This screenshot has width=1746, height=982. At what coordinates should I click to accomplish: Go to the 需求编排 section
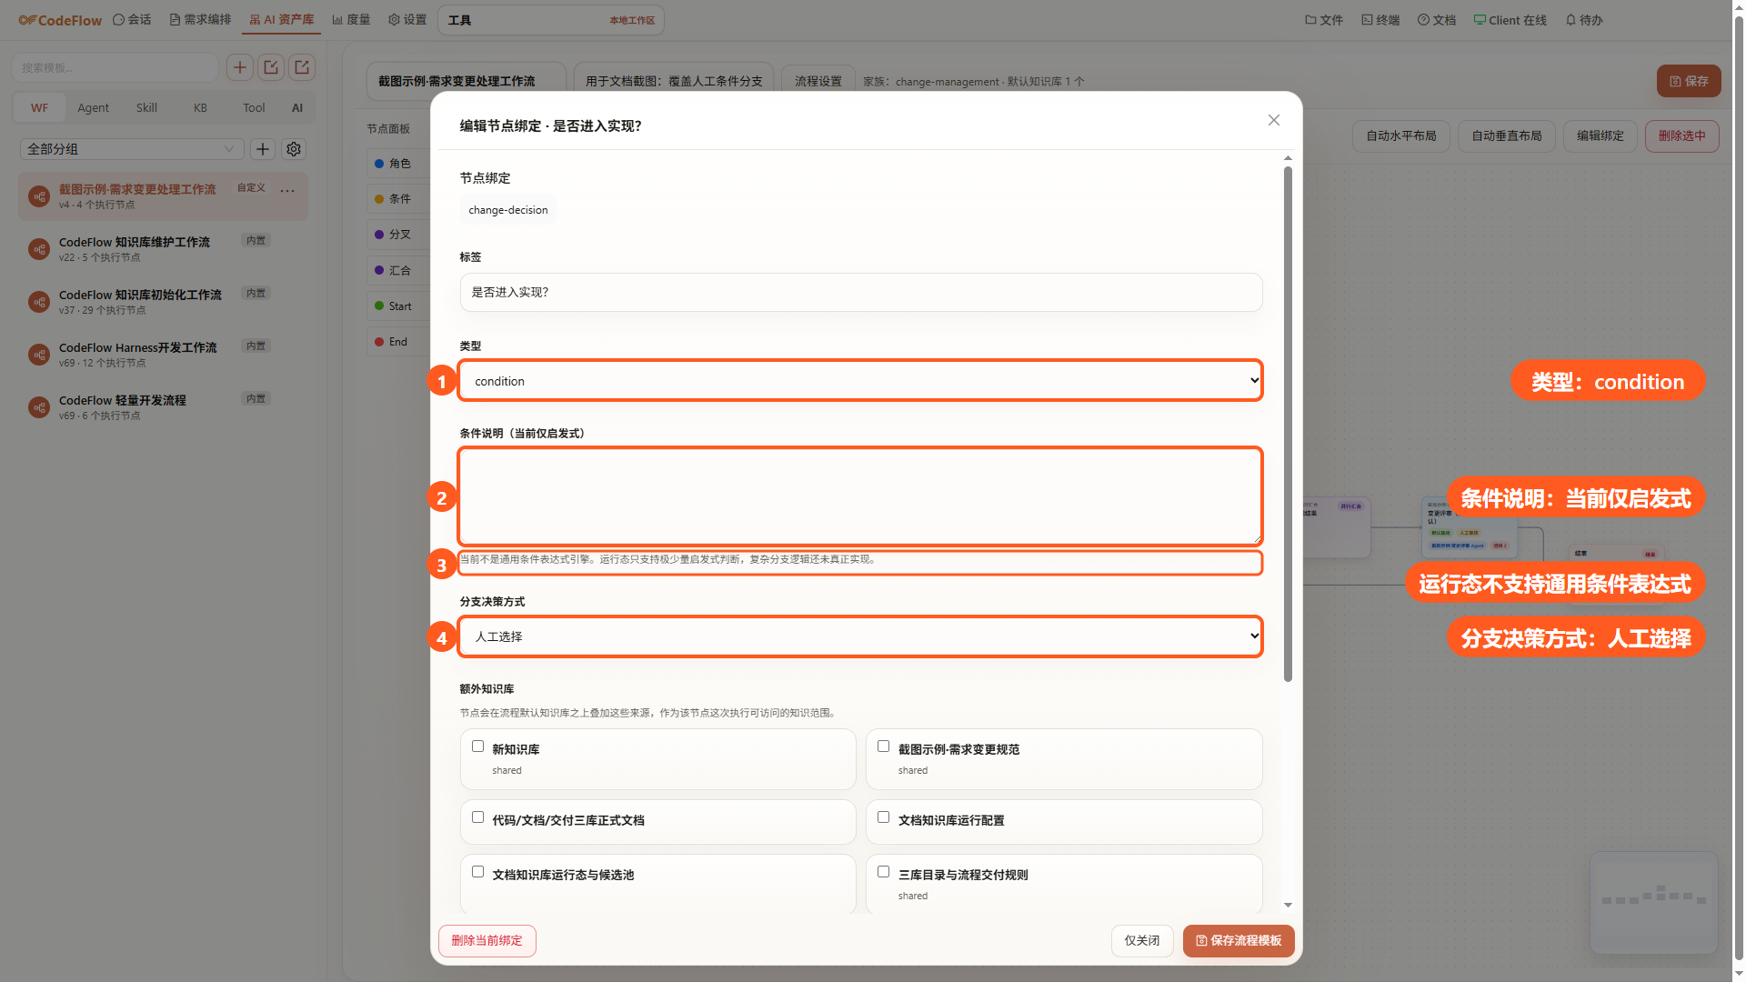(200, 20)
